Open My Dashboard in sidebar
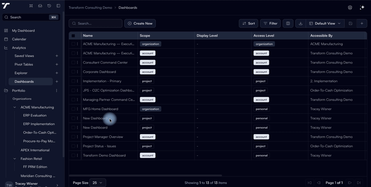The height and width of the screenshot is (187, 371). [23, 31]
